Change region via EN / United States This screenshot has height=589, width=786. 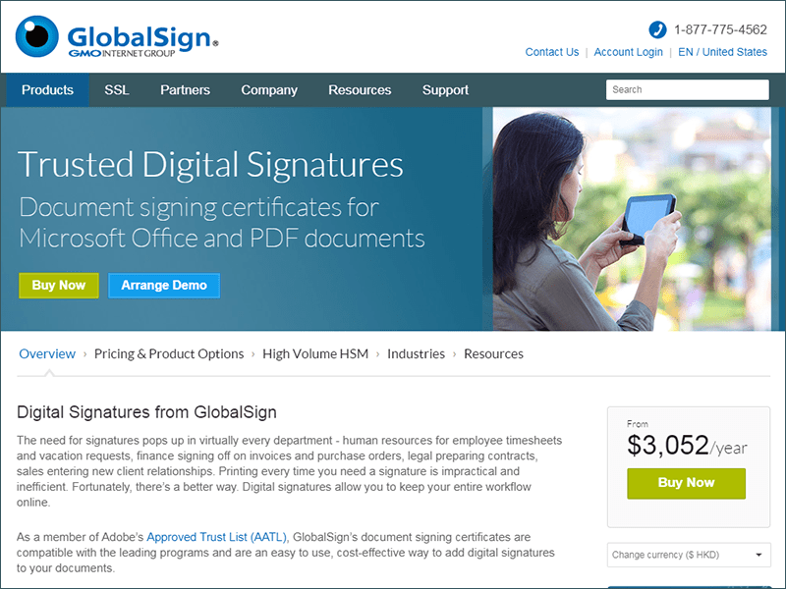[x=722, y=52]
